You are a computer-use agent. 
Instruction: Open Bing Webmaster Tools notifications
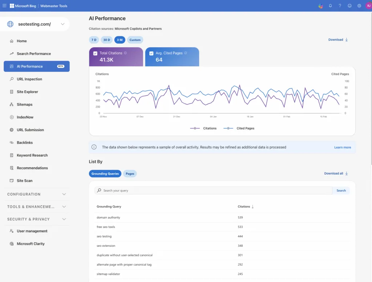(x=330, y=5)
